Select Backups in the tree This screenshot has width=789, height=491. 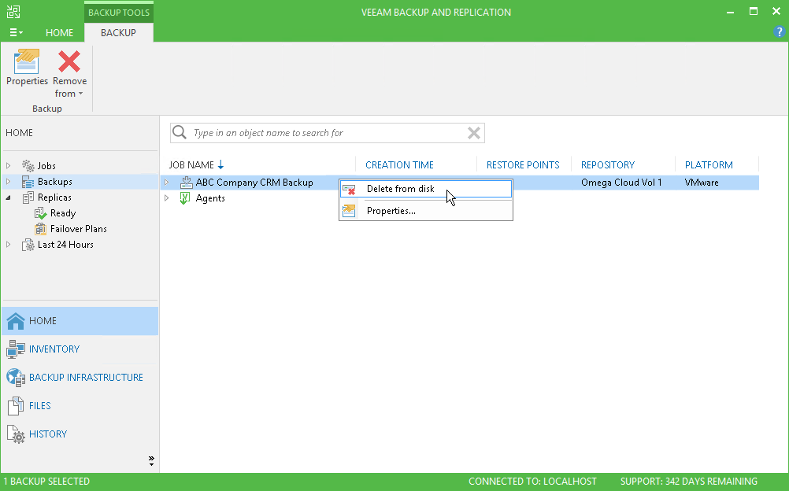55,182
